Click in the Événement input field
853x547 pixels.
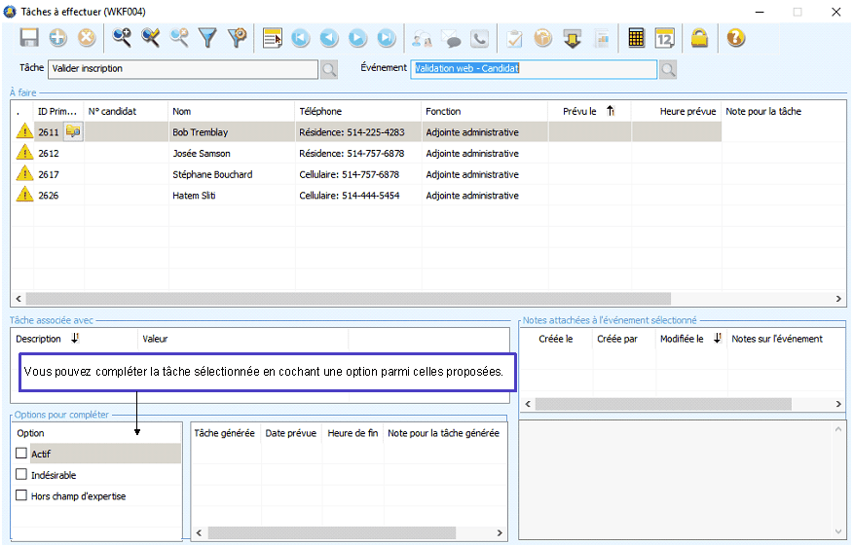coord(533,69)
